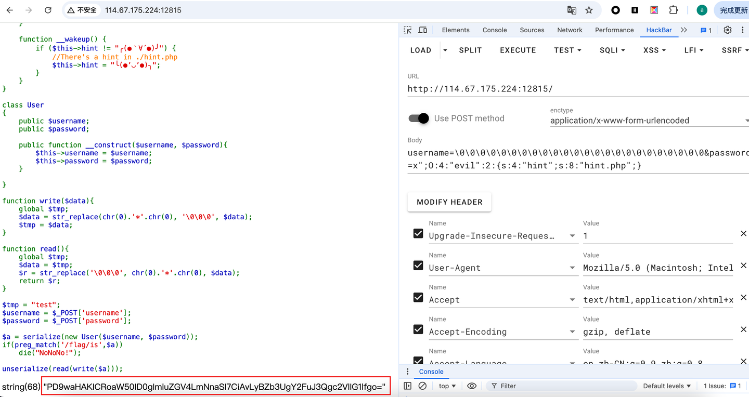Open the console sidebar icon
This screenshot has height=397, width=749.
pyautogui.click(x=407, y=386)
